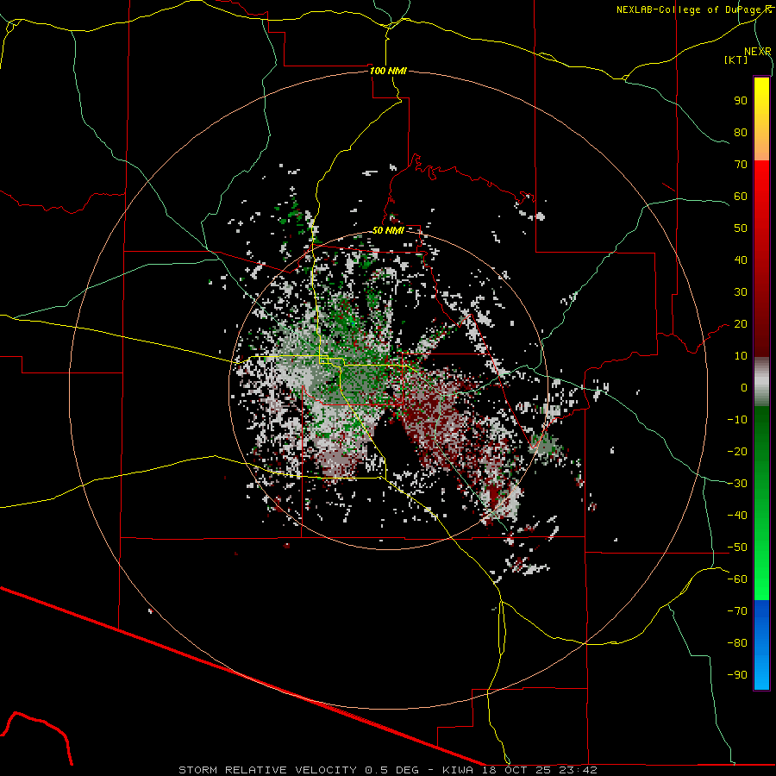Image resolution: width=776 pixels, height=776 pixels.
Task: Click the "-30" value on the velocity scale
Action: [x=737, y=484]
